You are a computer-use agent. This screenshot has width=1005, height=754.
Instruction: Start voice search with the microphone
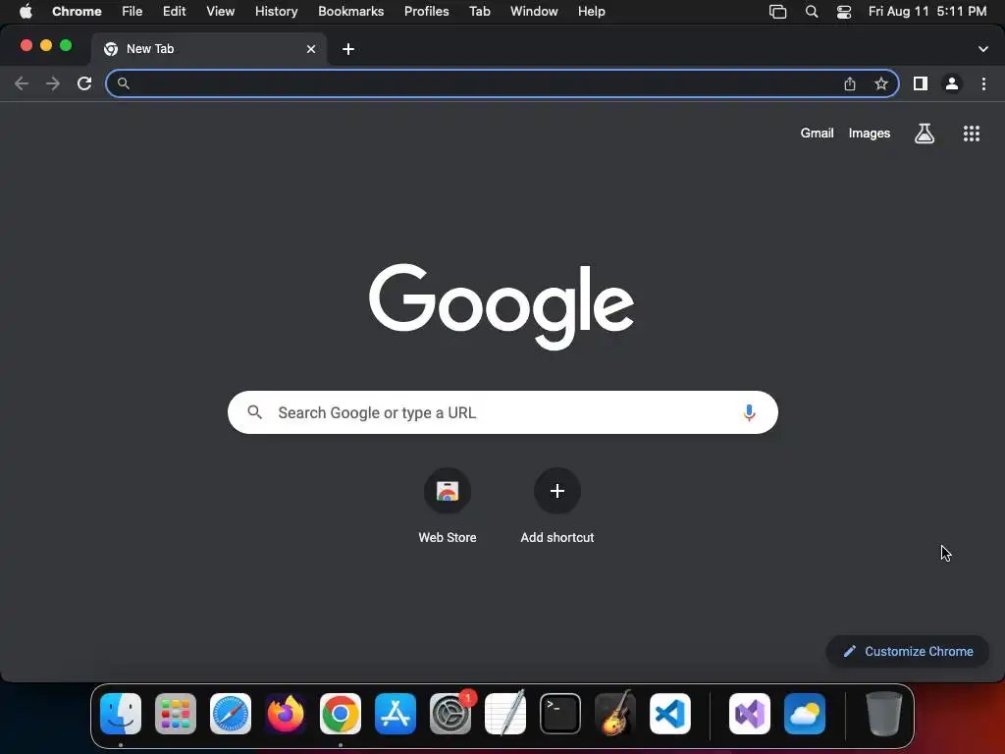pos(749,413)
